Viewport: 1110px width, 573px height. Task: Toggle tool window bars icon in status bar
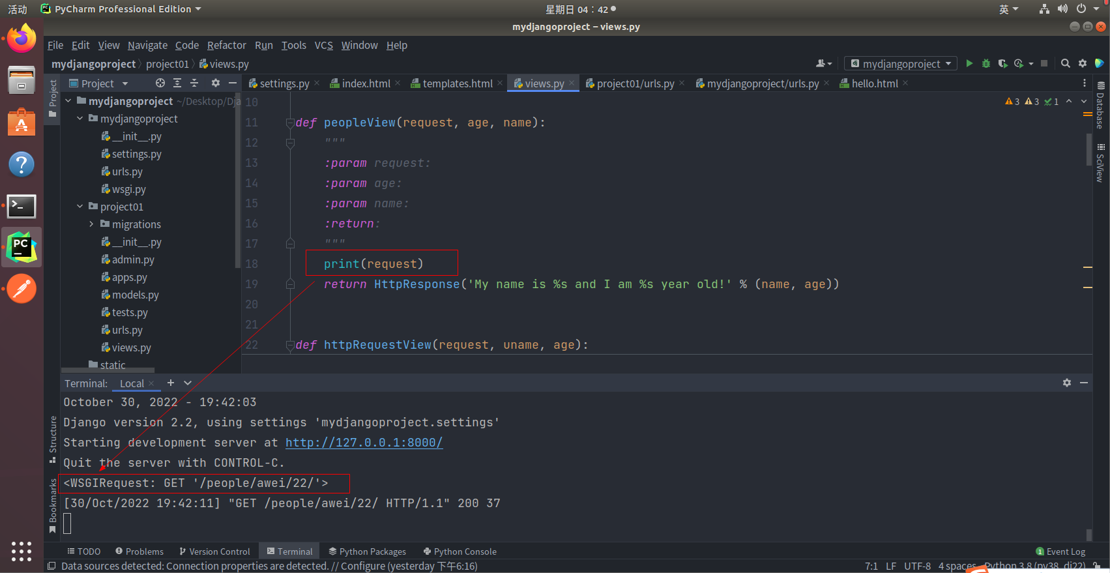click(51, 566)
